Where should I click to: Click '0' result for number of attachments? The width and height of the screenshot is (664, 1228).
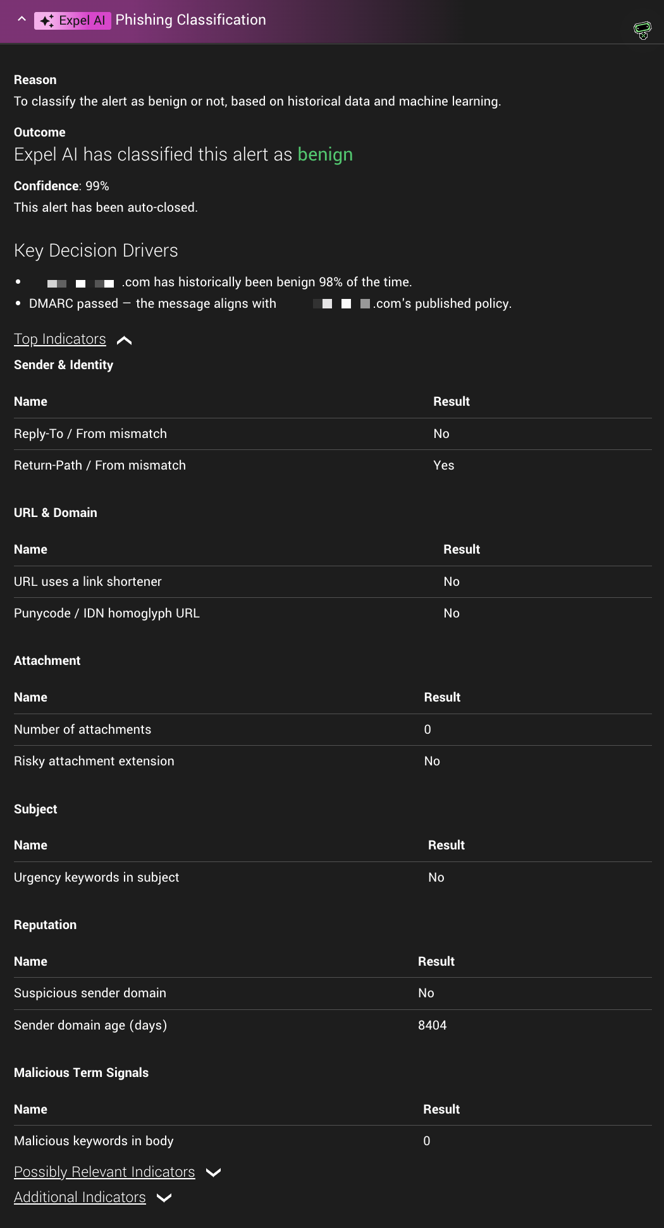coord(427,729)
